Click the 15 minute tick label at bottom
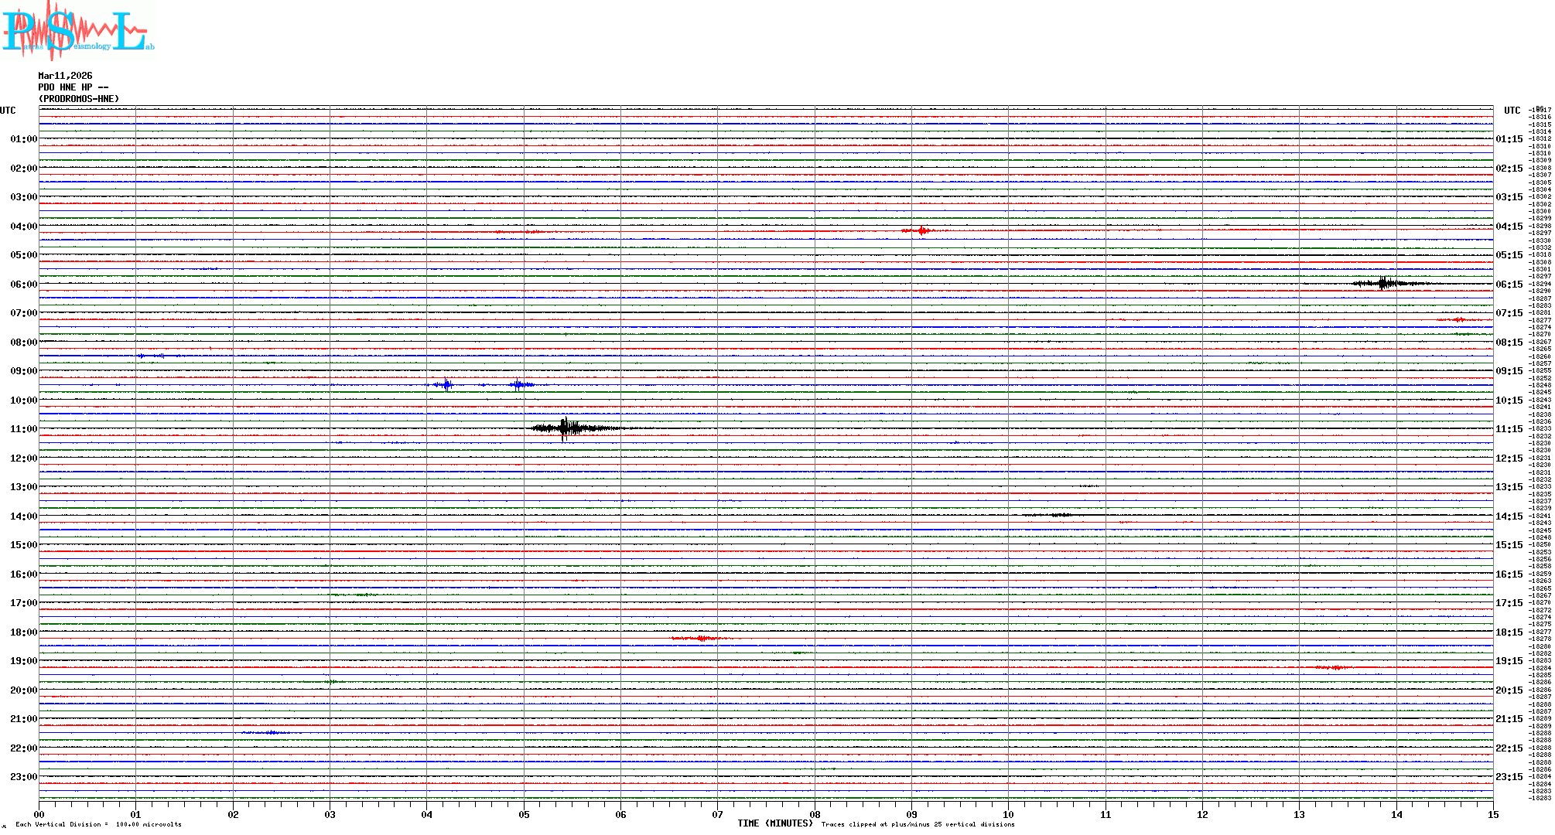Screen dimensions: 1555x835 pyautogui.click(x=1492, y=814)
